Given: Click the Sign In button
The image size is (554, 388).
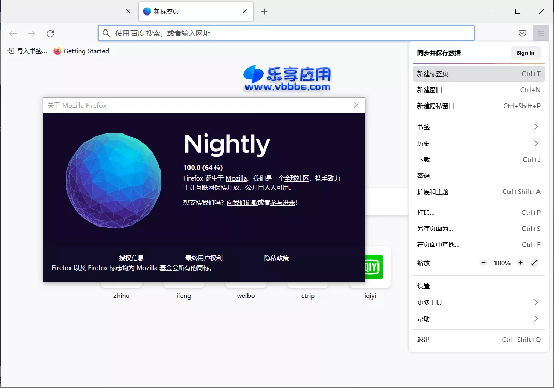Looking at the screenshot, I should [x=526, y=53].
